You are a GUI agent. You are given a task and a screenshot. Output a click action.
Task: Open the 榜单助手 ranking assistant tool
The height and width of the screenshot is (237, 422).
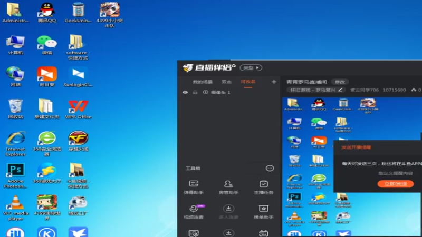pyautogui.click(x=263, y=212)
